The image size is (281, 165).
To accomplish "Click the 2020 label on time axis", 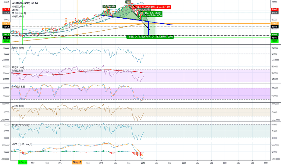I will pos(184,163).
